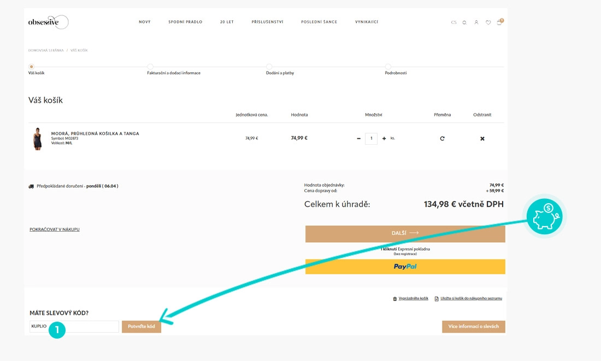601x361 pixels.
Task: Switch language via CS selector
Action: tap(454, 22)
